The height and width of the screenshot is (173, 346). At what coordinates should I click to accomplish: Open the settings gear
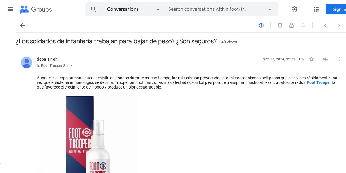(294, 9)
